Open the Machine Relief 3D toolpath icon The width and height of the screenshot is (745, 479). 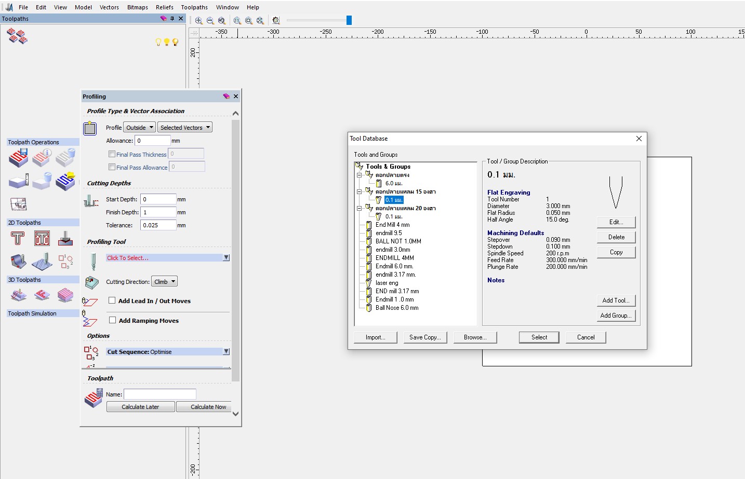click(x=18, y=295)
